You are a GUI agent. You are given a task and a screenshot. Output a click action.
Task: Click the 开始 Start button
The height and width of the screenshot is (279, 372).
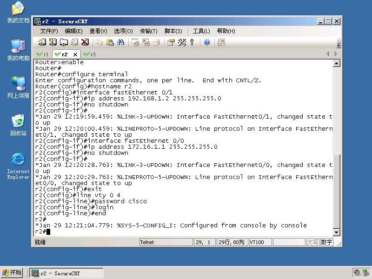tap(12, 272)
